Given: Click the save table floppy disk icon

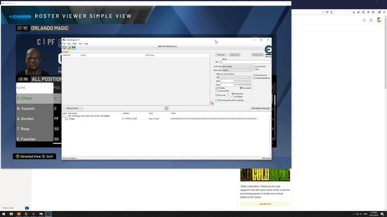Looking at the screenshot, I should click(x=74, y=48).
